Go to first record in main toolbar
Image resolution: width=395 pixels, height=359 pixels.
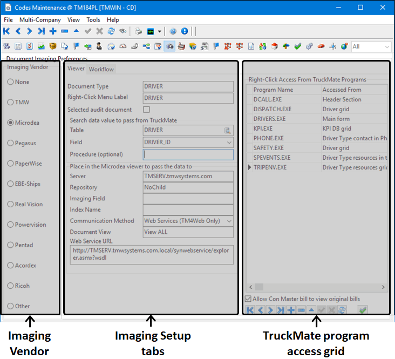[x=7, y=31]
